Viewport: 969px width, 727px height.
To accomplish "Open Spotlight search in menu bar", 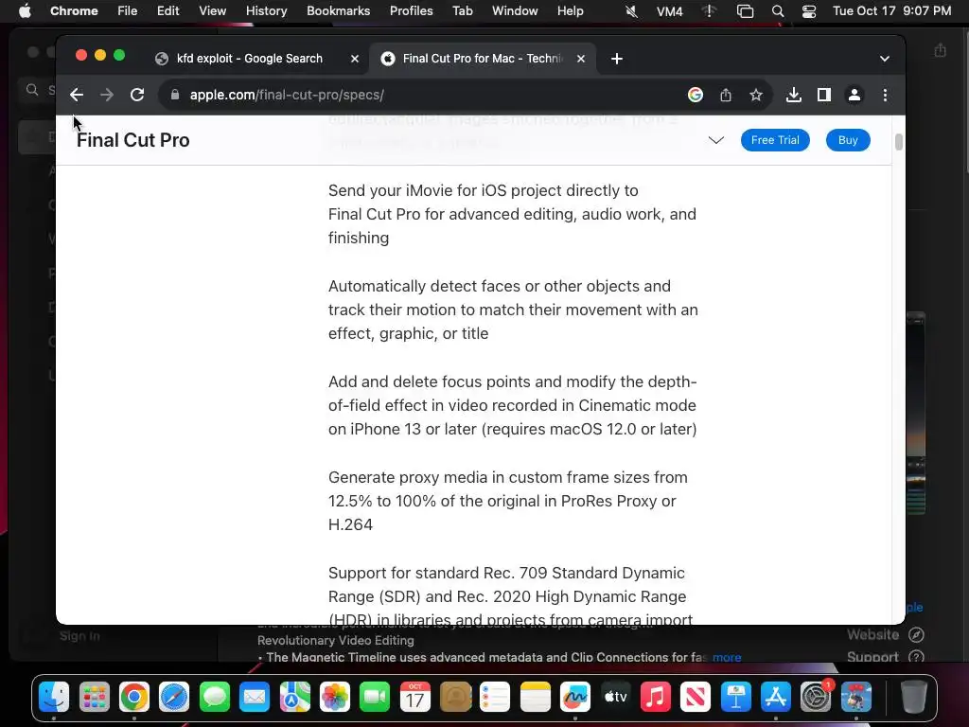I will point(778,11).
